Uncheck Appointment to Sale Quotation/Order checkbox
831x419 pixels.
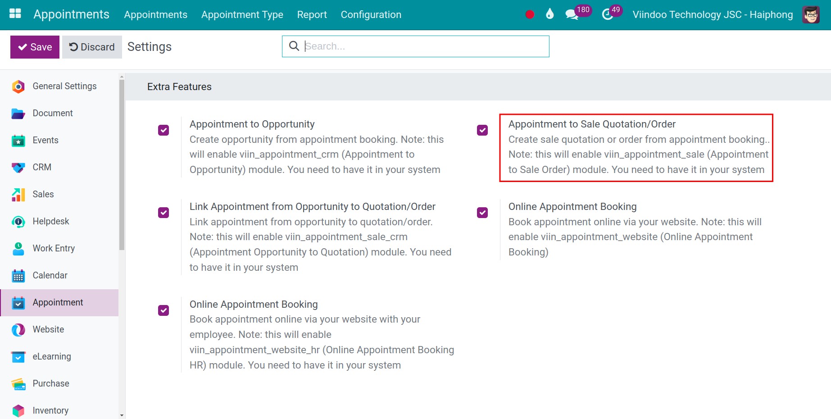(482, 130)
